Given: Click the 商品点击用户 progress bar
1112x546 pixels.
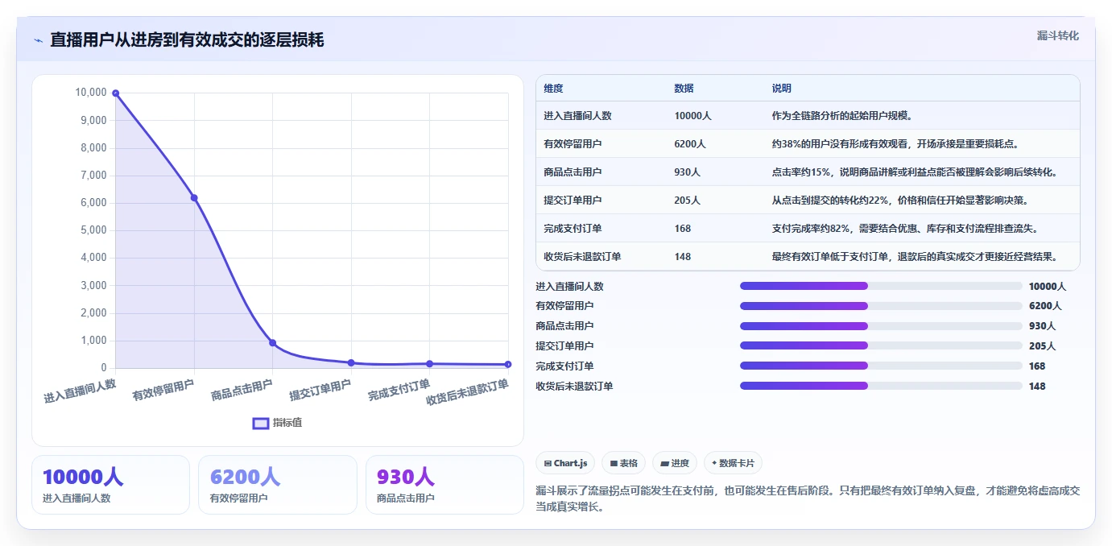Looking at the screenshot, I should 881,326.
